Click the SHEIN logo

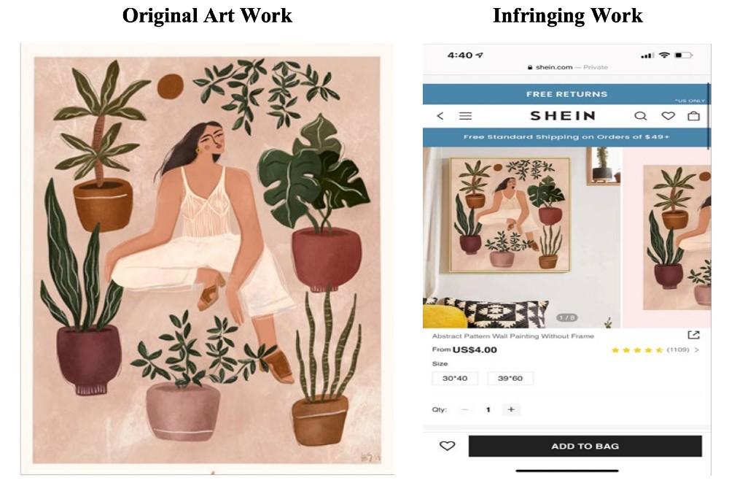point(563,116)
